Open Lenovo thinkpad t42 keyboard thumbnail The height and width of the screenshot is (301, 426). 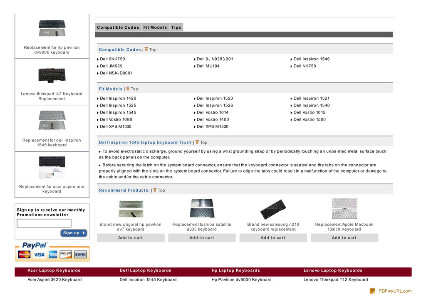click(52, 75)
